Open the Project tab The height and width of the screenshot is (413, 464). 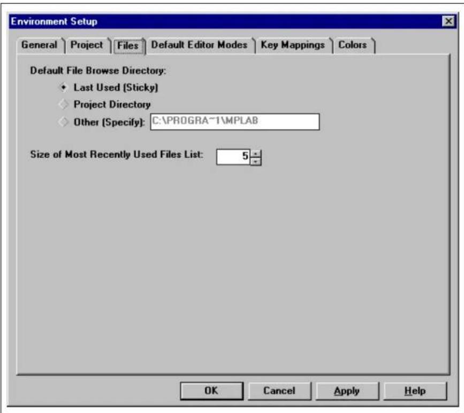pos(88,45)
